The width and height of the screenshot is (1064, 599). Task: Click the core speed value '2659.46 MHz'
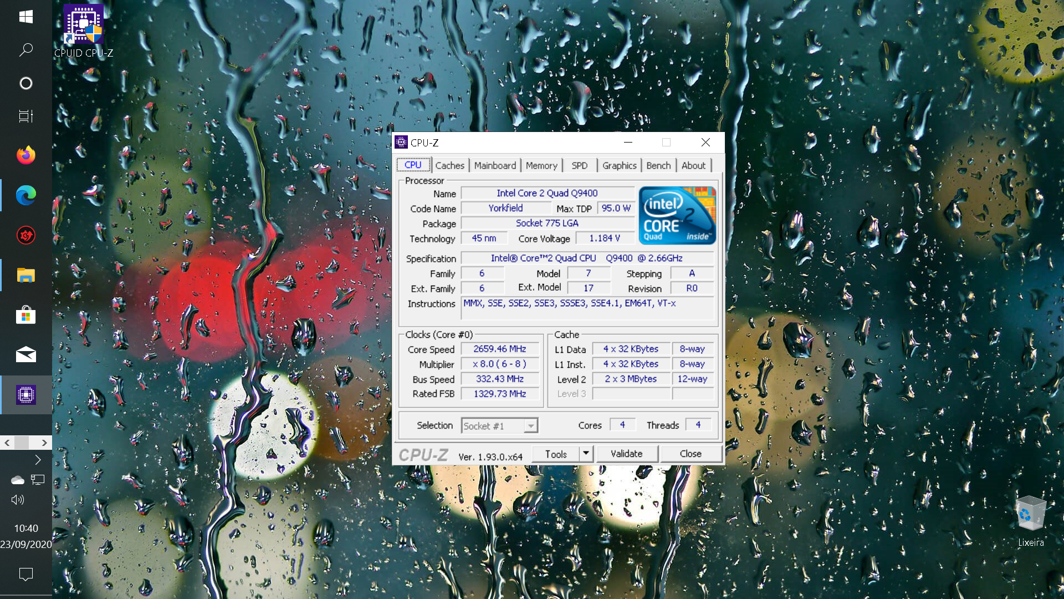coord(500,349)
